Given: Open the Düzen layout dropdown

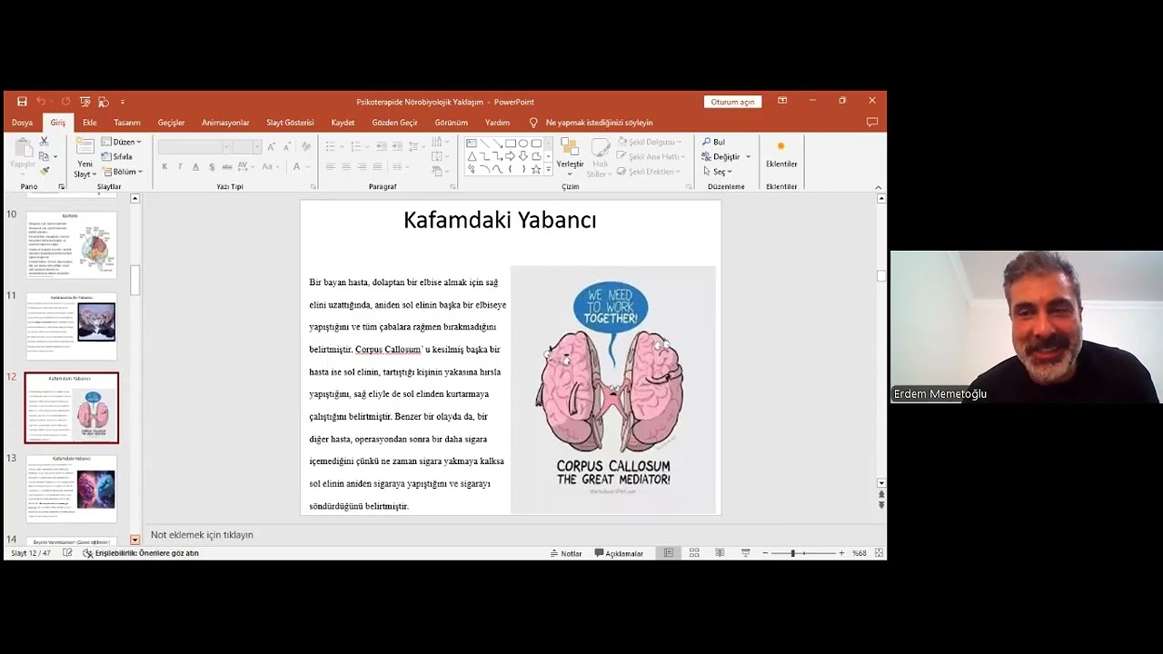Looking at the screenshot, I should [122, 142].
